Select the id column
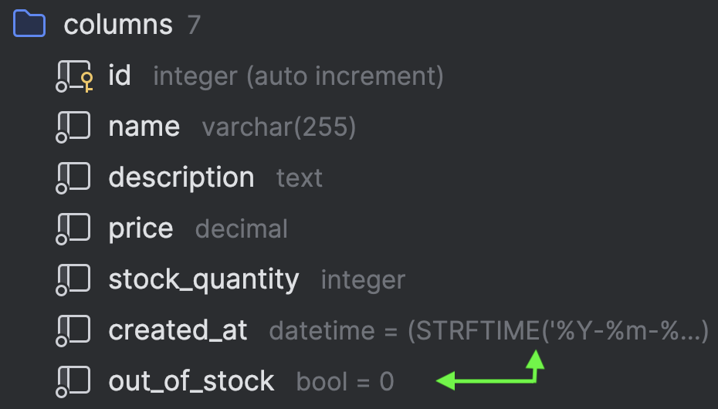The image size is (718, 409). (x=120, y=76)
